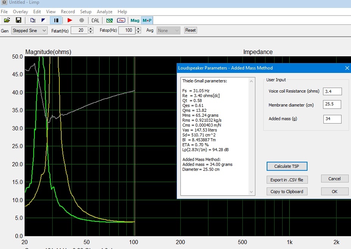Open the Avg averaging dropdown

168,31
